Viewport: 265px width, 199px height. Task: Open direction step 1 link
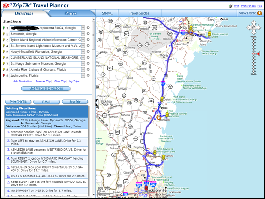[8, 132]
